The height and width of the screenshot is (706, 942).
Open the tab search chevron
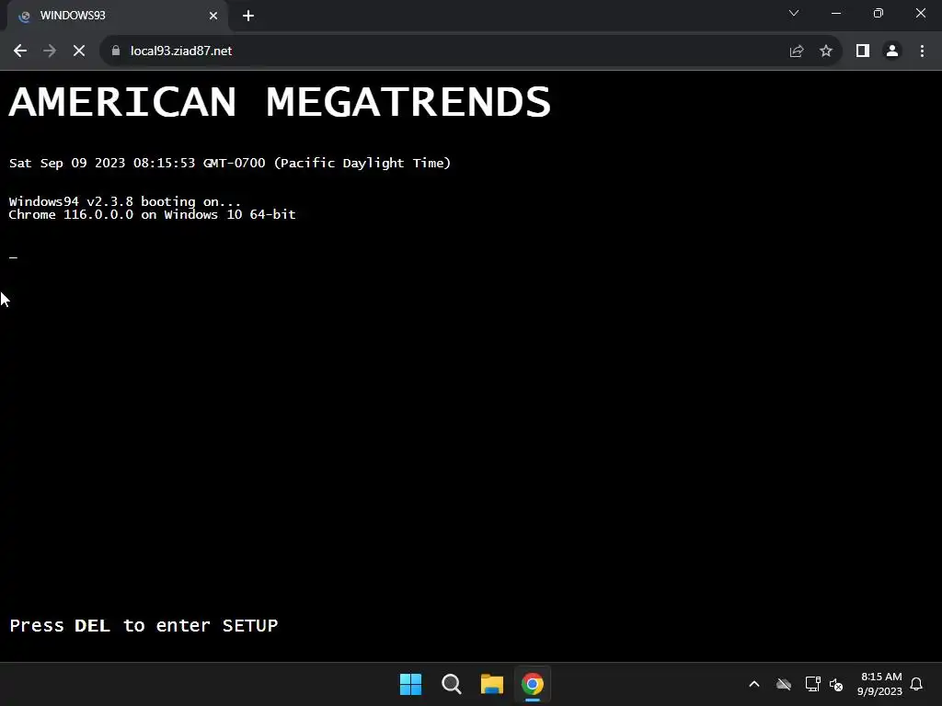point(794,13)
